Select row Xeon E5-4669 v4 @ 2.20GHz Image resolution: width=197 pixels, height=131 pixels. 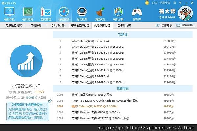click(x=122, y=65)
